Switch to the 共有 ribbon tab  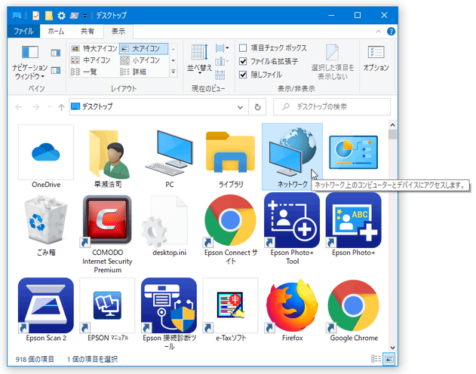coord(88,31)
